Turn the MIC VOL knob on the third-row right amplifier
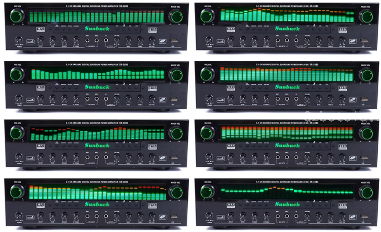The height and width of the screenshot is (232, 381). click(207, 133)
